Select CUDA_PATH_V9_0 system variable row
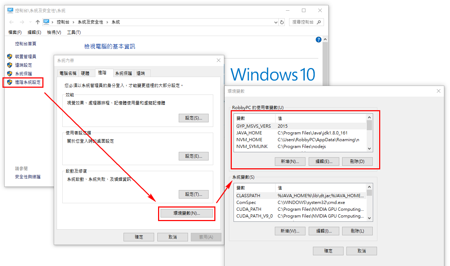Image resolution: width=450 pixels, height=266 pixels. (300, 216)
